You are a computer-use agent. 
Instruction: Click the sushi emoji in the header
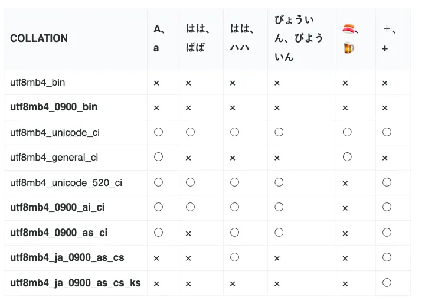(348, 28)
